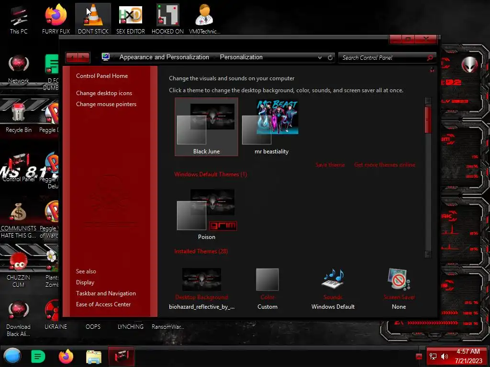Open the CHUZZIN CUM red fuzzy icon

[x=19, y=270]
